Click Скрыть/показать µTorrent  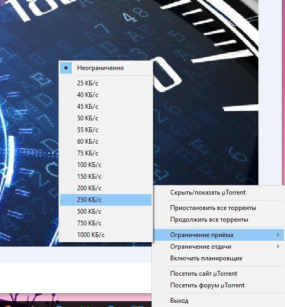(x=219, y=192)
